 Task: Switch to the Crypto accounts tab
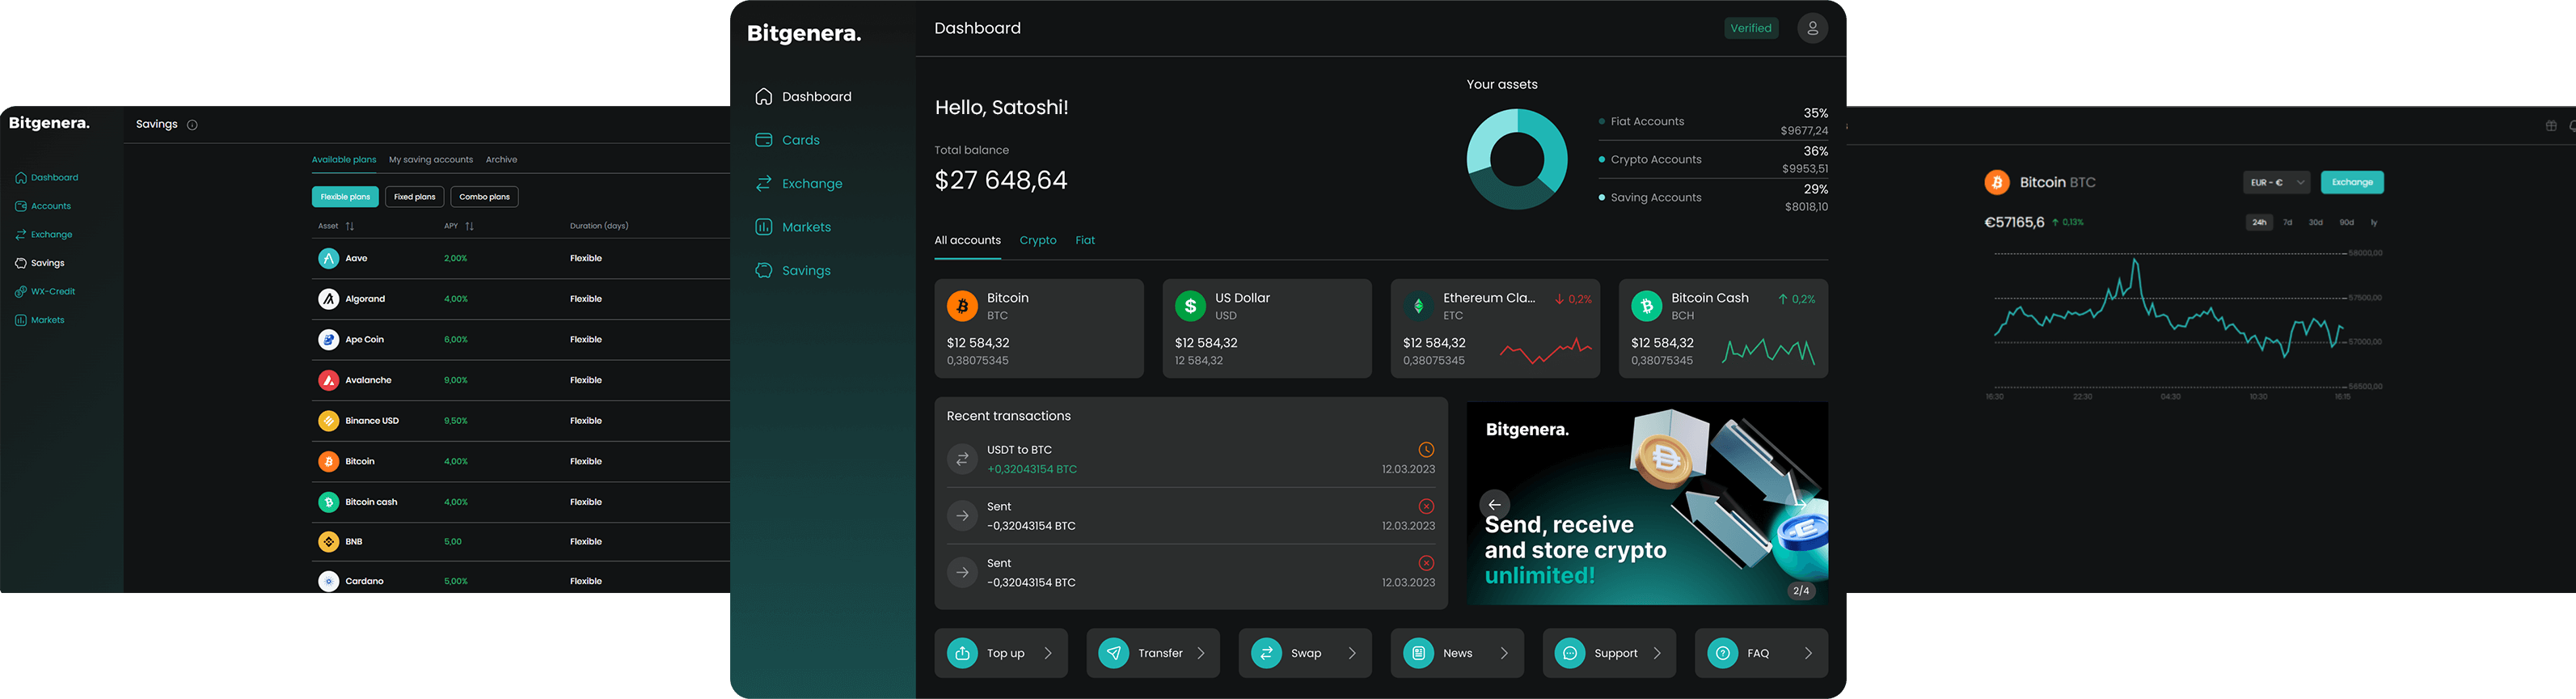pyautogui.click(x=1037, y=240)
